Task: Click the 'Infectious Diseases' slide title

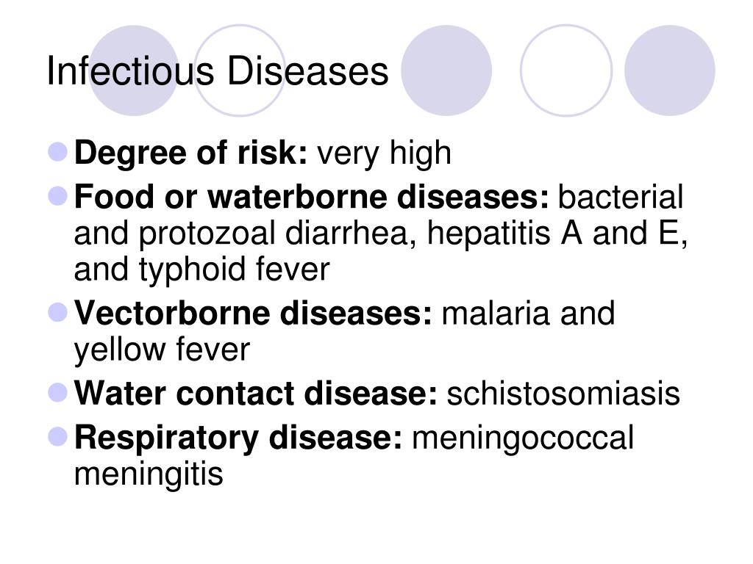Action: pyautogui.click(x=217, y=71)
